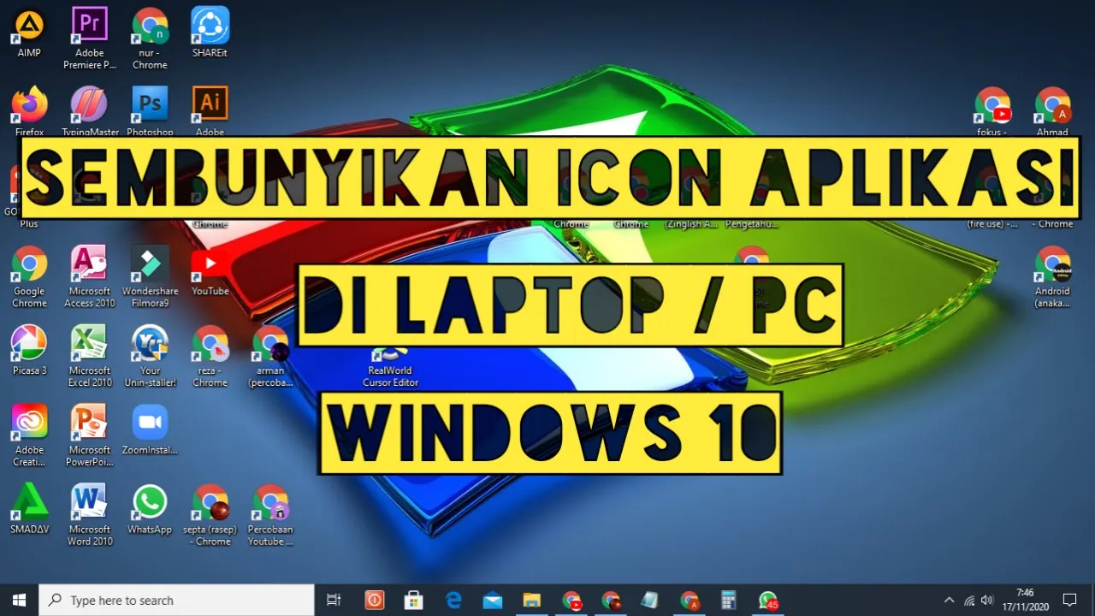This screenshot has width=1095, height=616.
Task: Open WhatsApp with 45 notifications in taskbar
Action: pyautogui.click(x=768, y=601)
